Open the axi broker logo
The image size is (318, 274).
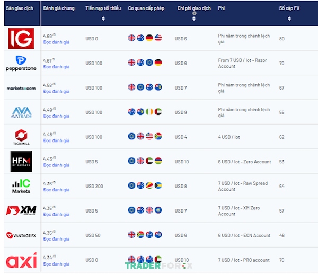[21, 260]
